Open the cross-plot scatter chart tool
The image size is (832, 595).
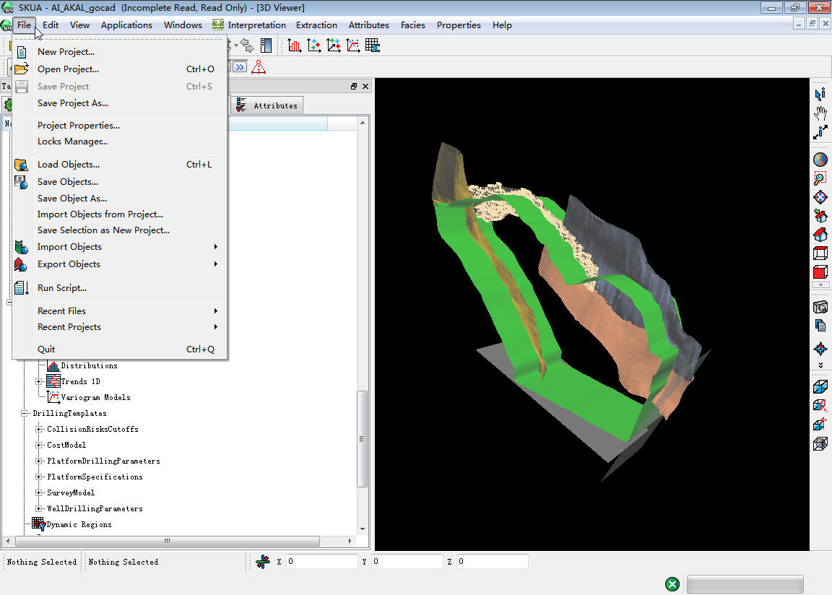314,45
